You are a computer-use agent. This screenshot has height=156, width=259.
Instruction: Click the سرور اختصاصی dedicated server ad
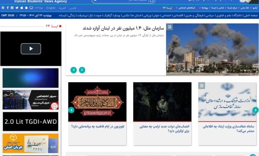click(x=31, y=100)
